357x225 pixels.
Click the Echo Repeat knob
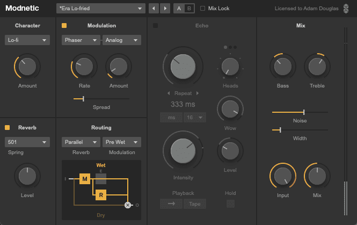tap(183, 67)
